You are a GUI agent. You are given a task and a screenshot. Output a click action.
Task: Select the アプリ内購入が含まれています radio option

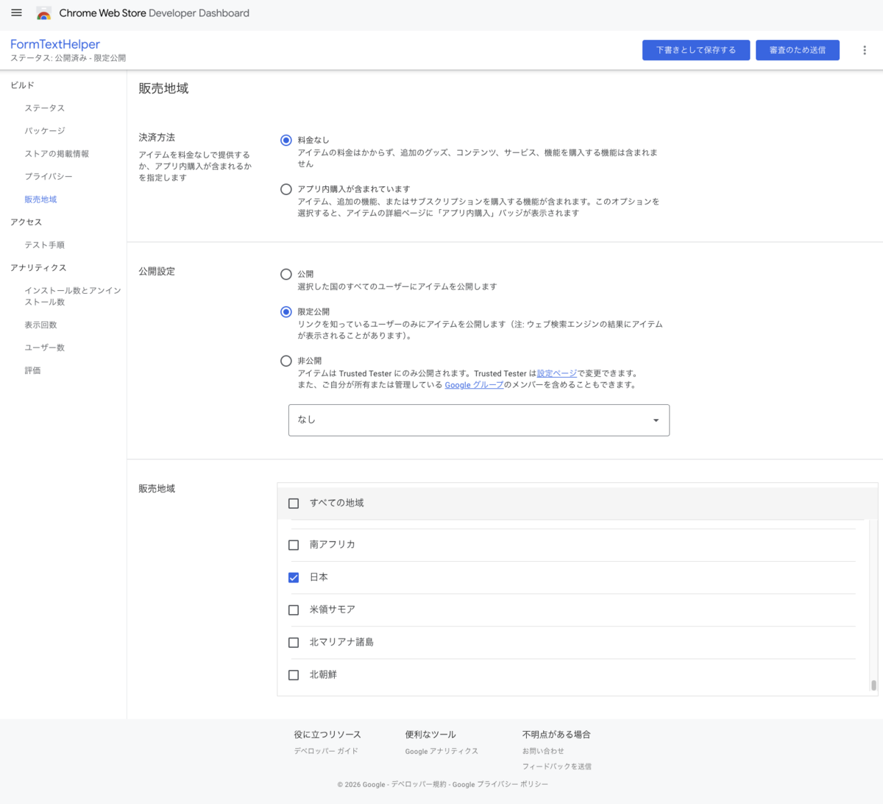(x=286, y=189)
